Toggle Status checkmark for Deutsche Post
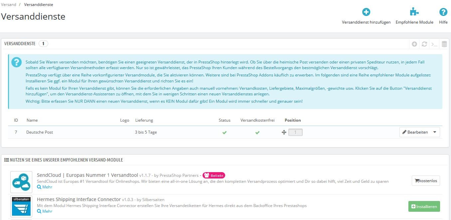This screenshot has width=451, height=220. 225,132
